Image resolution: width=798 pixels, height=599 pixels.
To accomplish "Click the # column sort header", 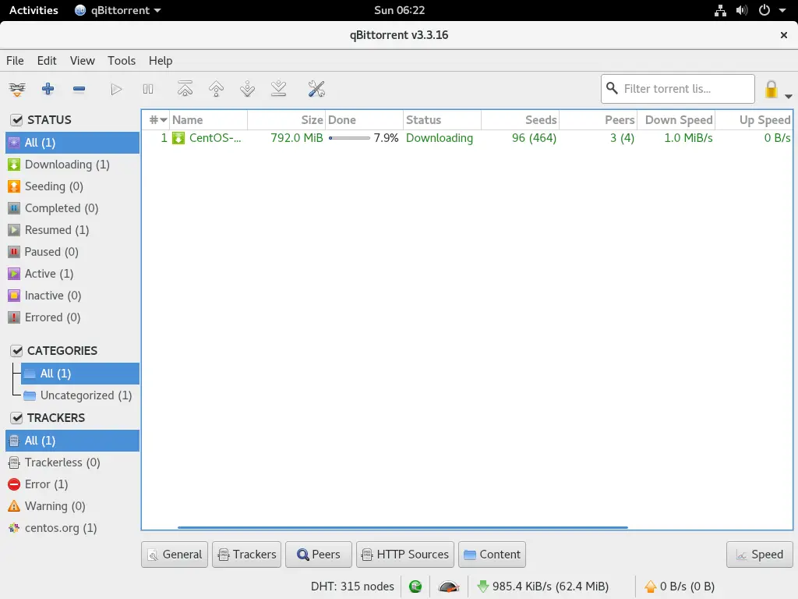I will click(156, 120).
